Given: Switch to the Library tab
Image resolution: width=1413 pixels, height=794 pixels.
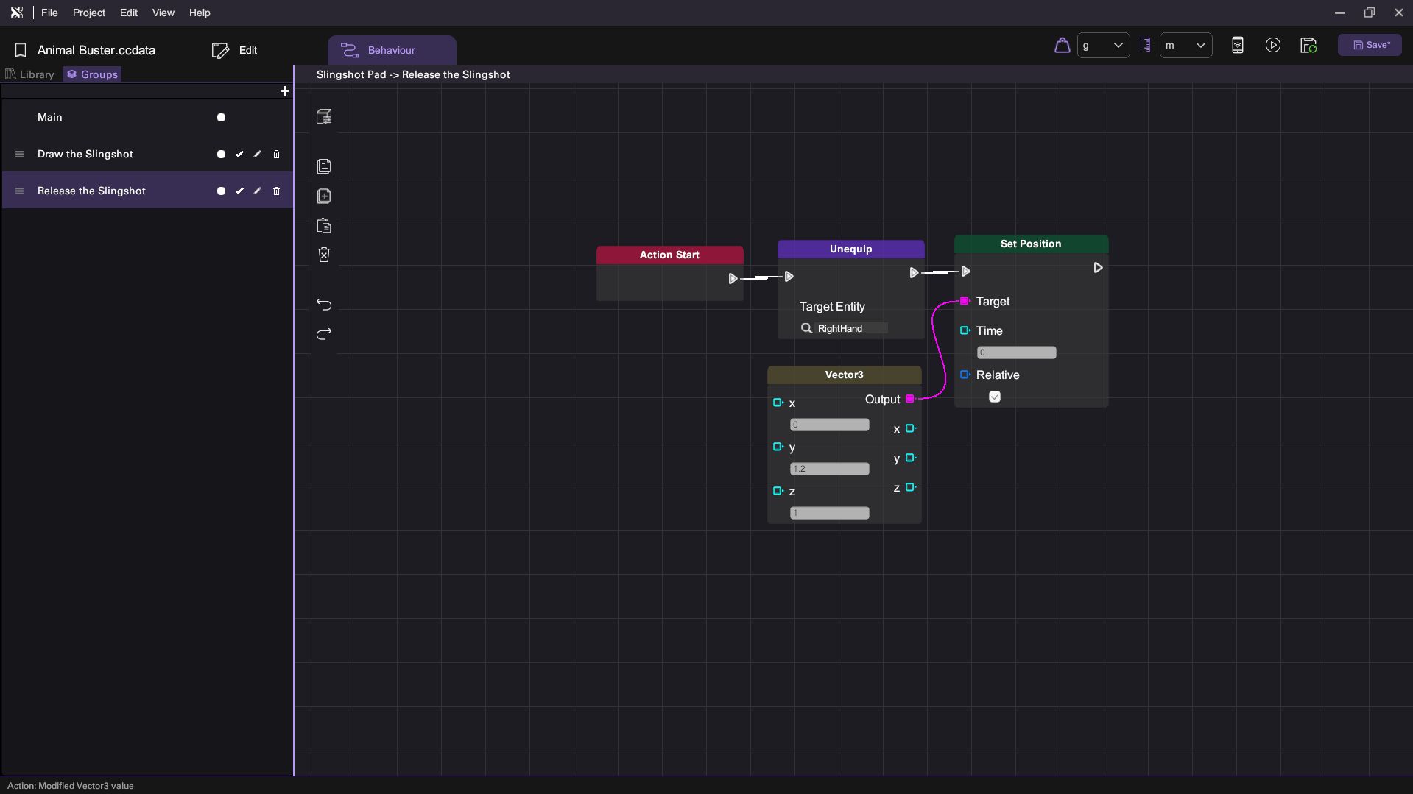Looking at the screenshot, I should [30, 74].
